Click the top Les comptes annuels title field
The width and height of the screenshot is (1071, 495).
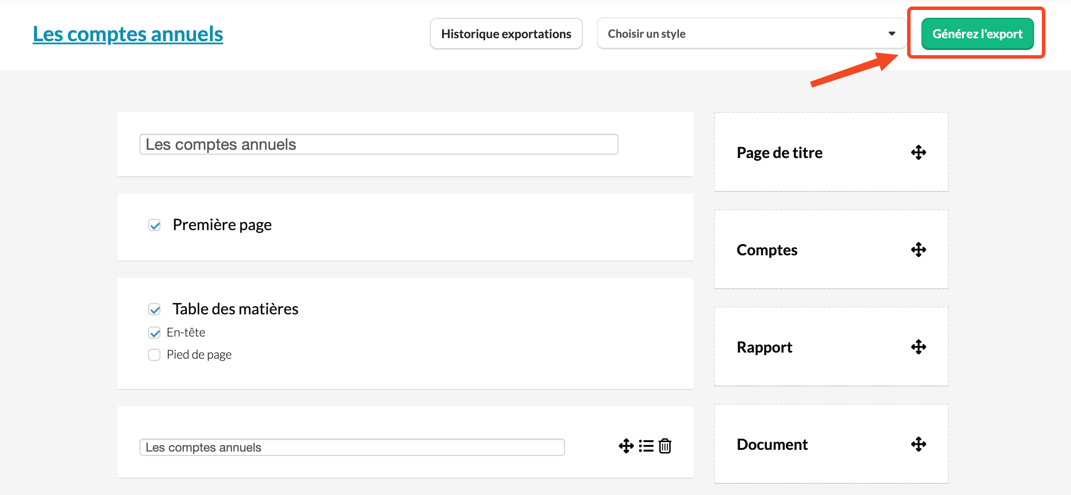click(x=378, y=144)
